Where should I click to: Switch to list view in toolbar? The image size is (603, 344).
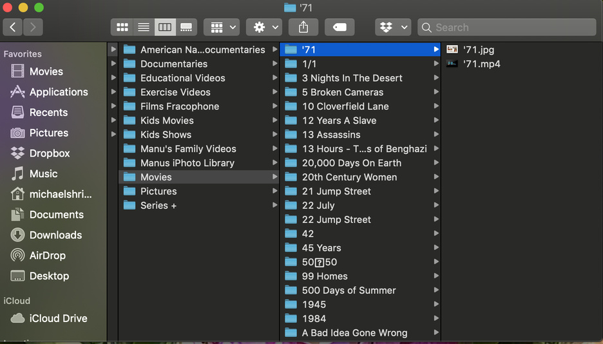144,27
